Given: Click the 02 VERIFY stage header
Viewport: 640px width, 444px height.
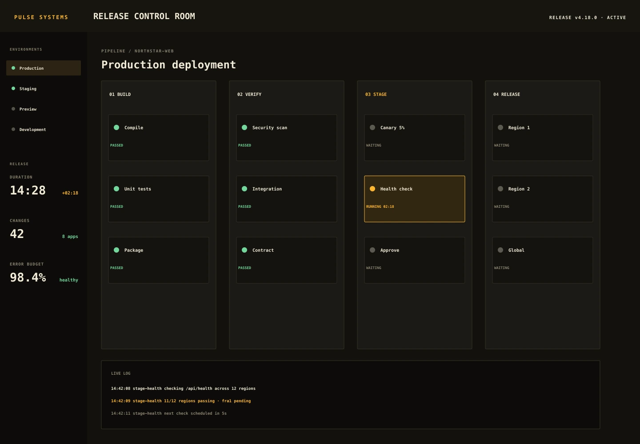Looking at the screenshot, I should coord(249,94).
